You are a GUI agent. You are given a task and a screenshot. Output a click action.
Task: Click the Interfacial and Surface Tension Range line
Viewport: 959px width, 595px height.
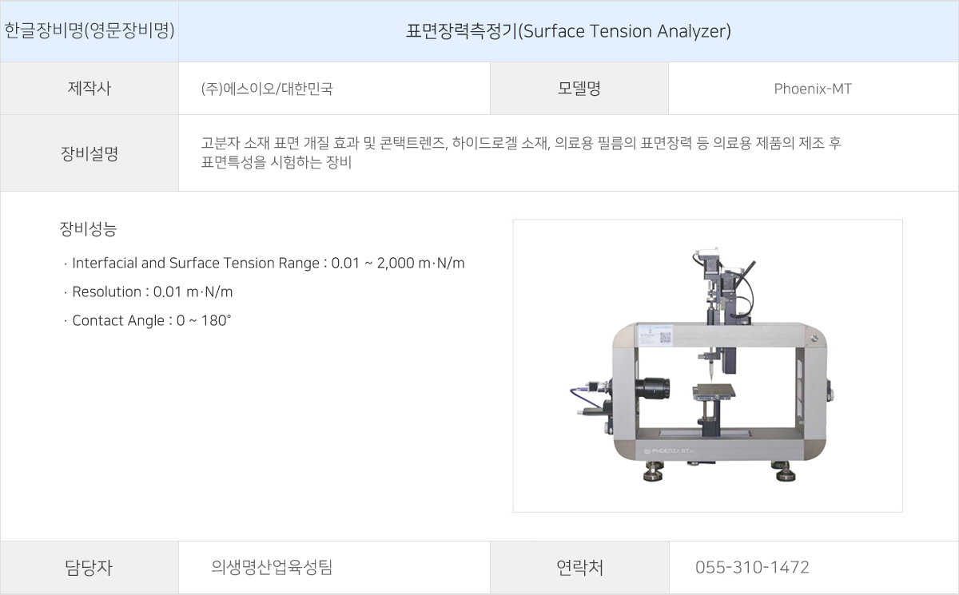click(265, 264)
